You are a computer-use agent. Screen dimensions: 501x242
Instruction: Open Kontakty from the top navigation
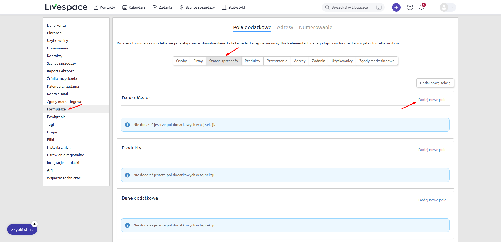pyautogui.click(x=104, y=7)
